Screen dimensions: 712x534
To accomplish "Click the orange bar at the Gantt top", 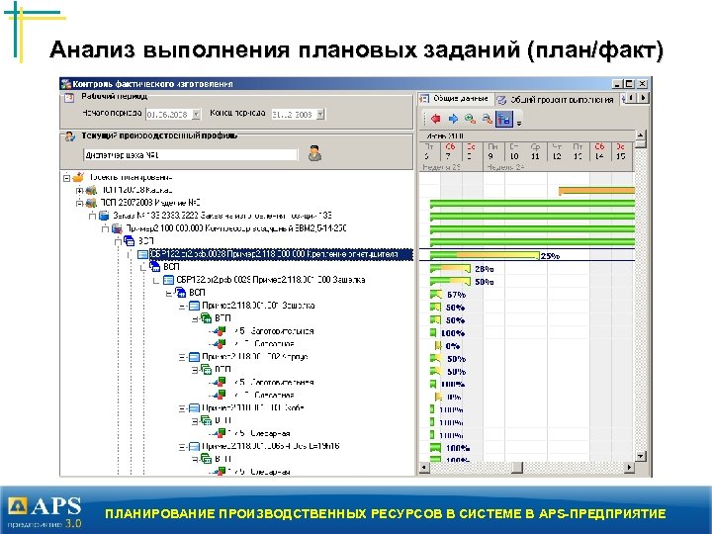I will [x=596, y=191].
